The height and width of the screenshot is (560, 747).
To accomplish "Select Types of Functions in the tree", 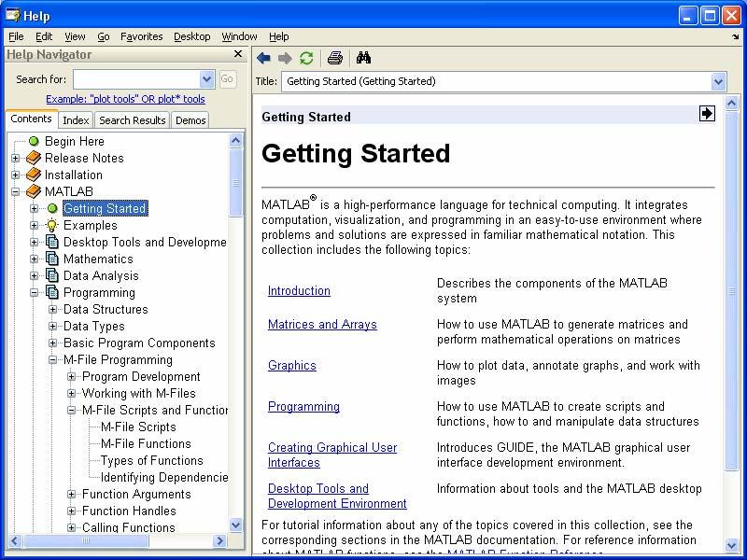I will [151, 460].
